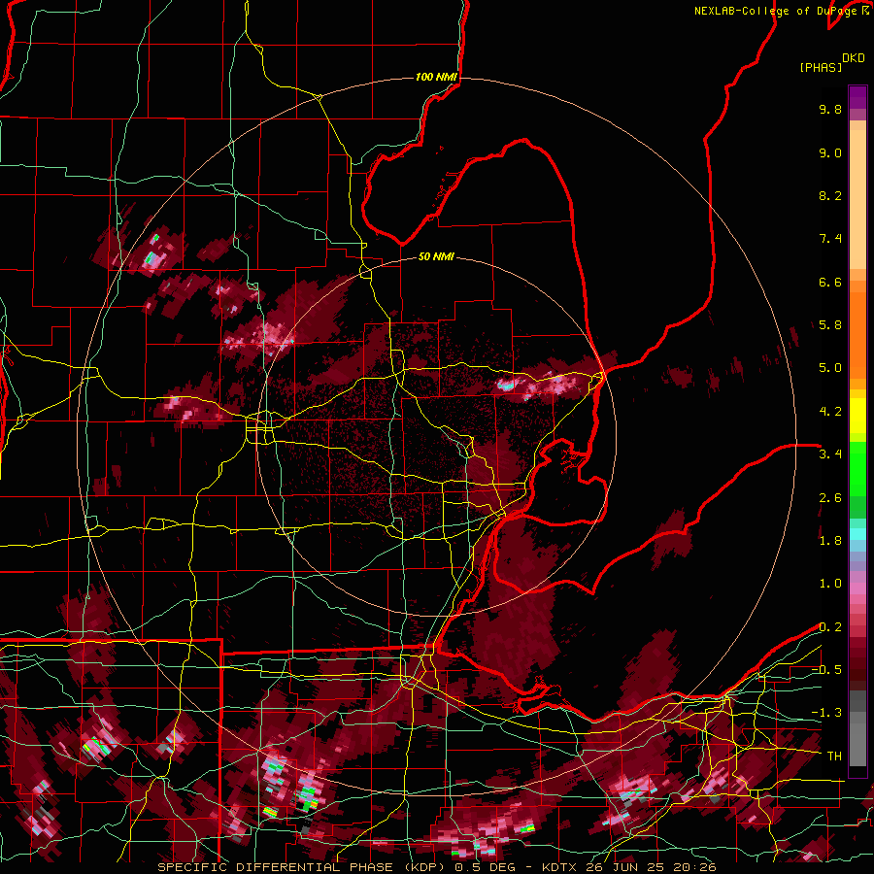Click the 50 NMI range ring label

(x=436, y=256)
